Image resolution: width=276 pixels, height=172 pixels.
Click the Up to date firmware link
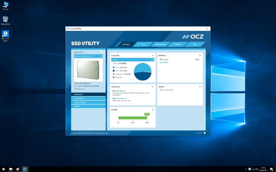[x=164, y=62]
